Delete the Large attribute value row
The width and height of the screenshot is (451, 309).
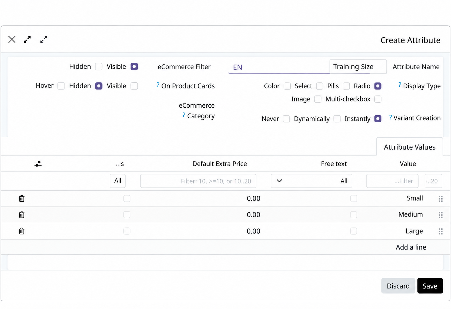(21, 231)
